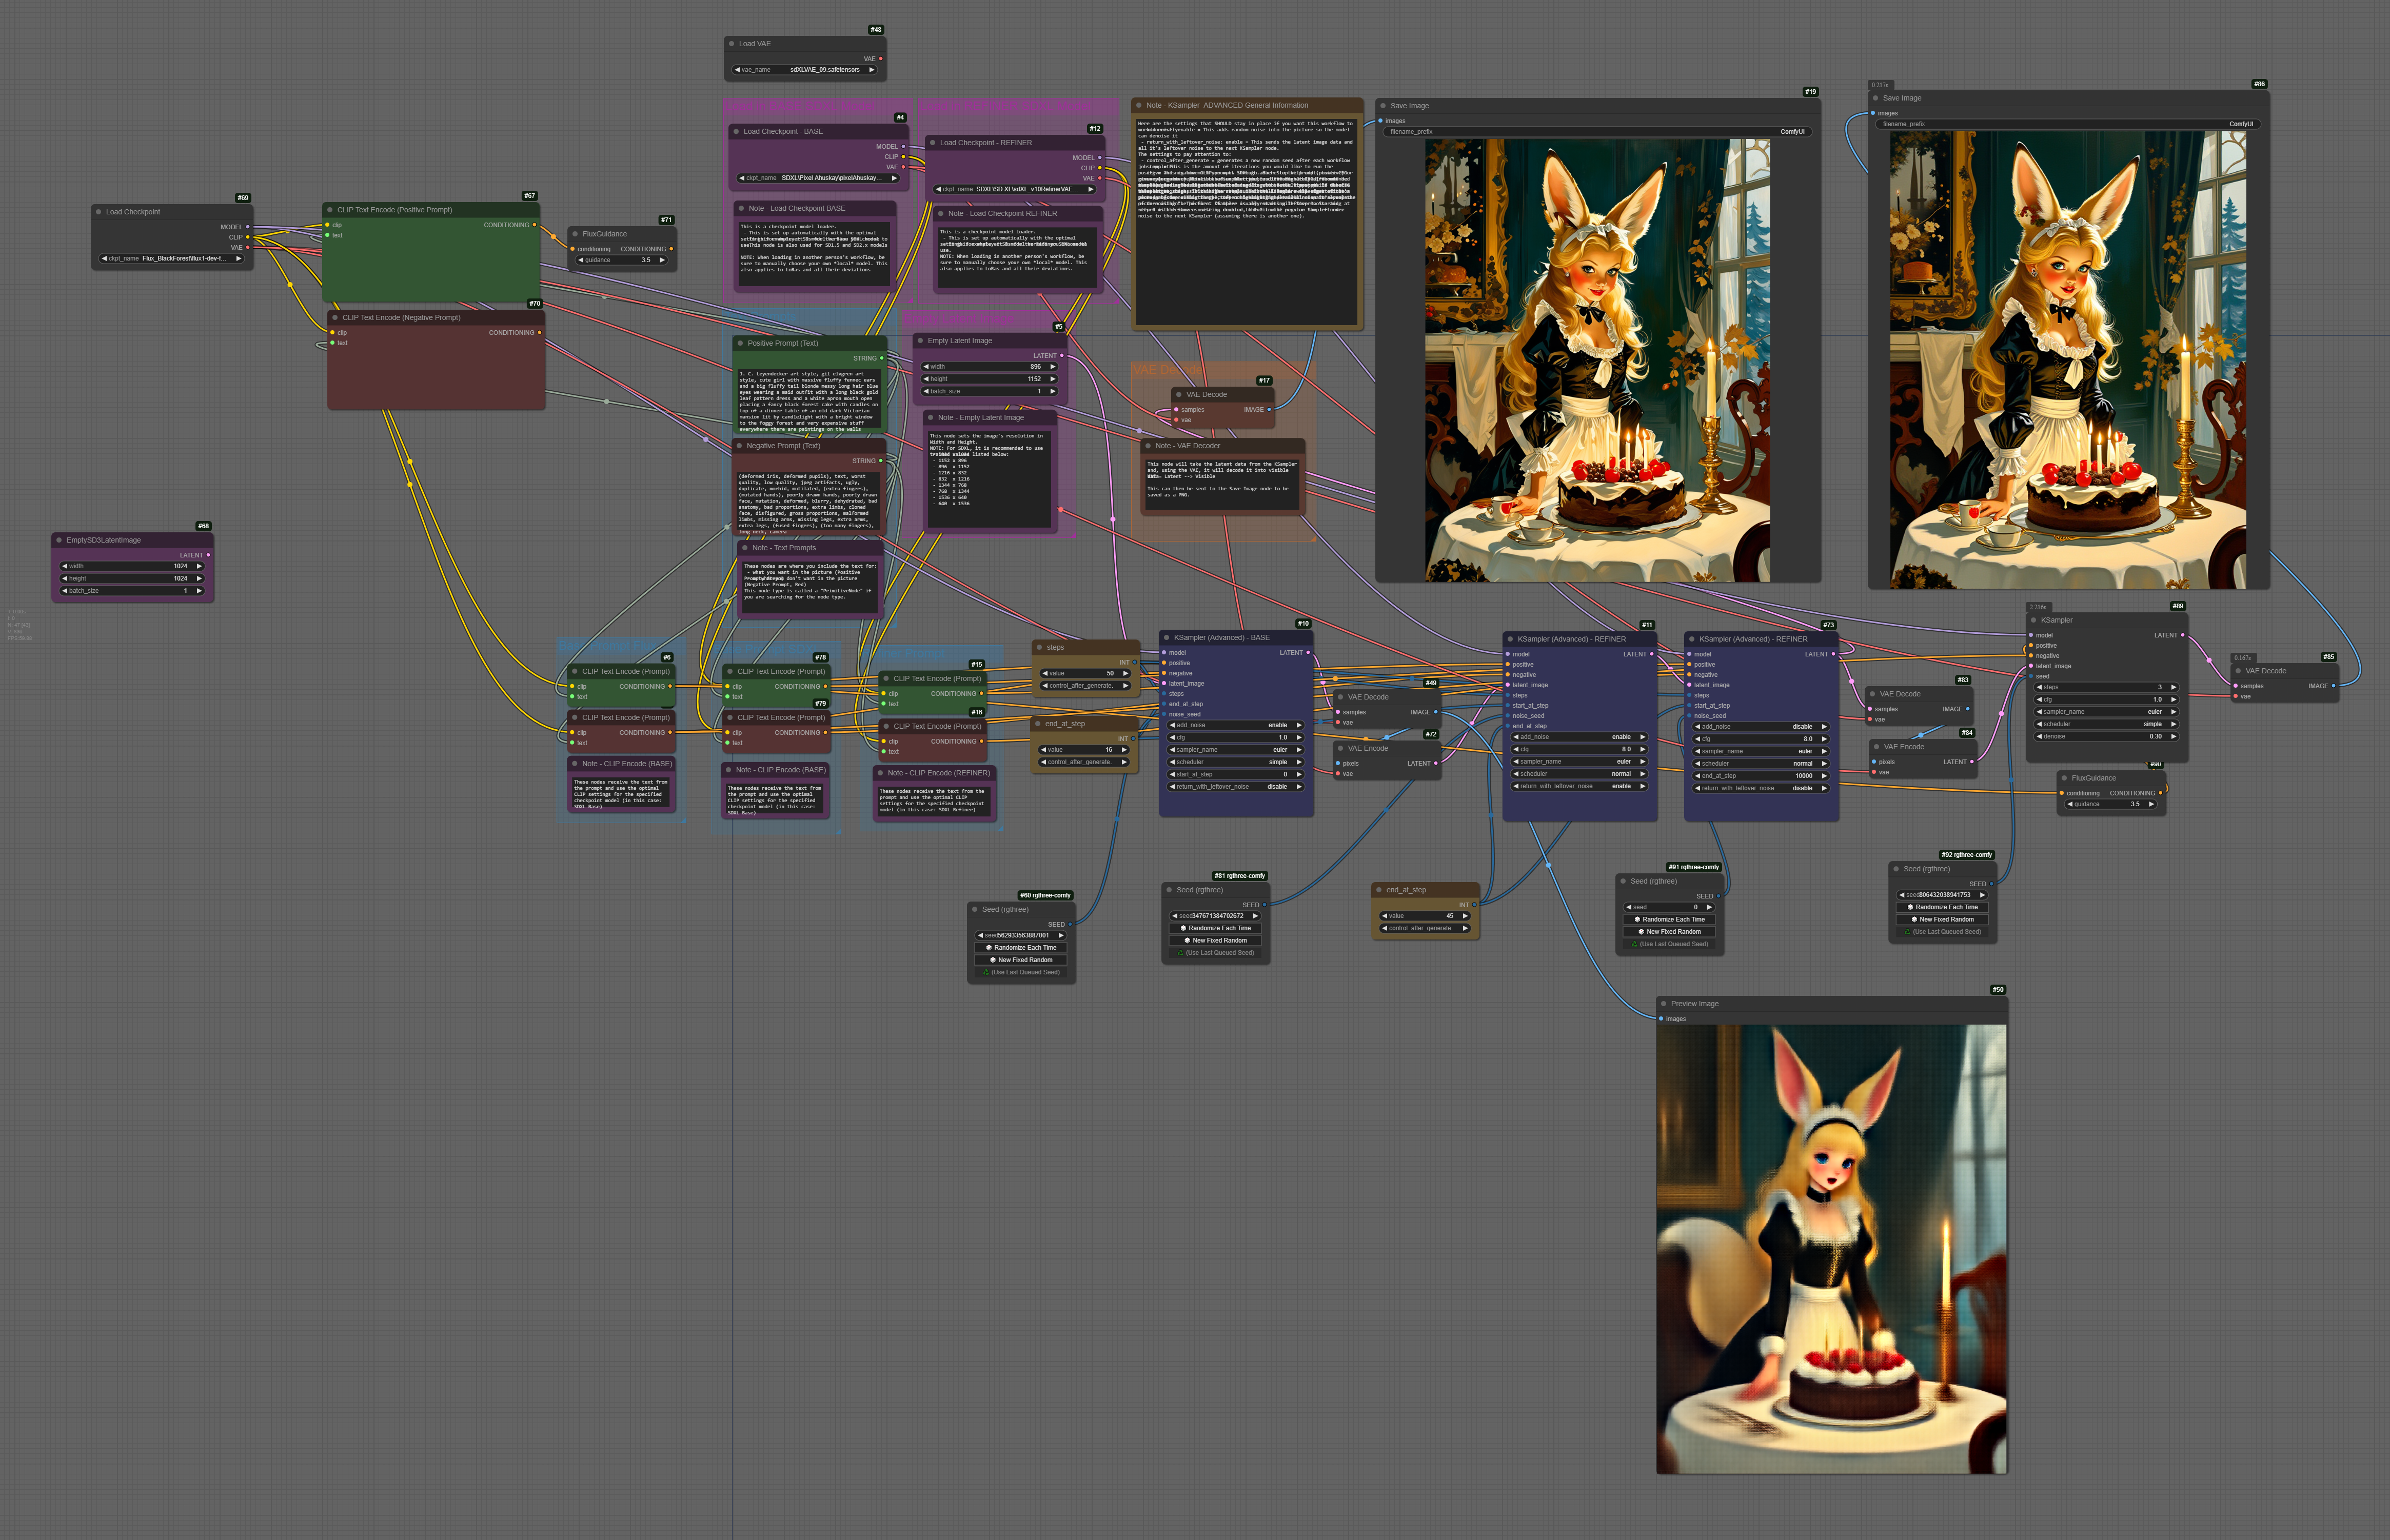2390x1540 pixels.
Task: Click SEED output port of Seed node #81
Action: [x=1264, y=905]
